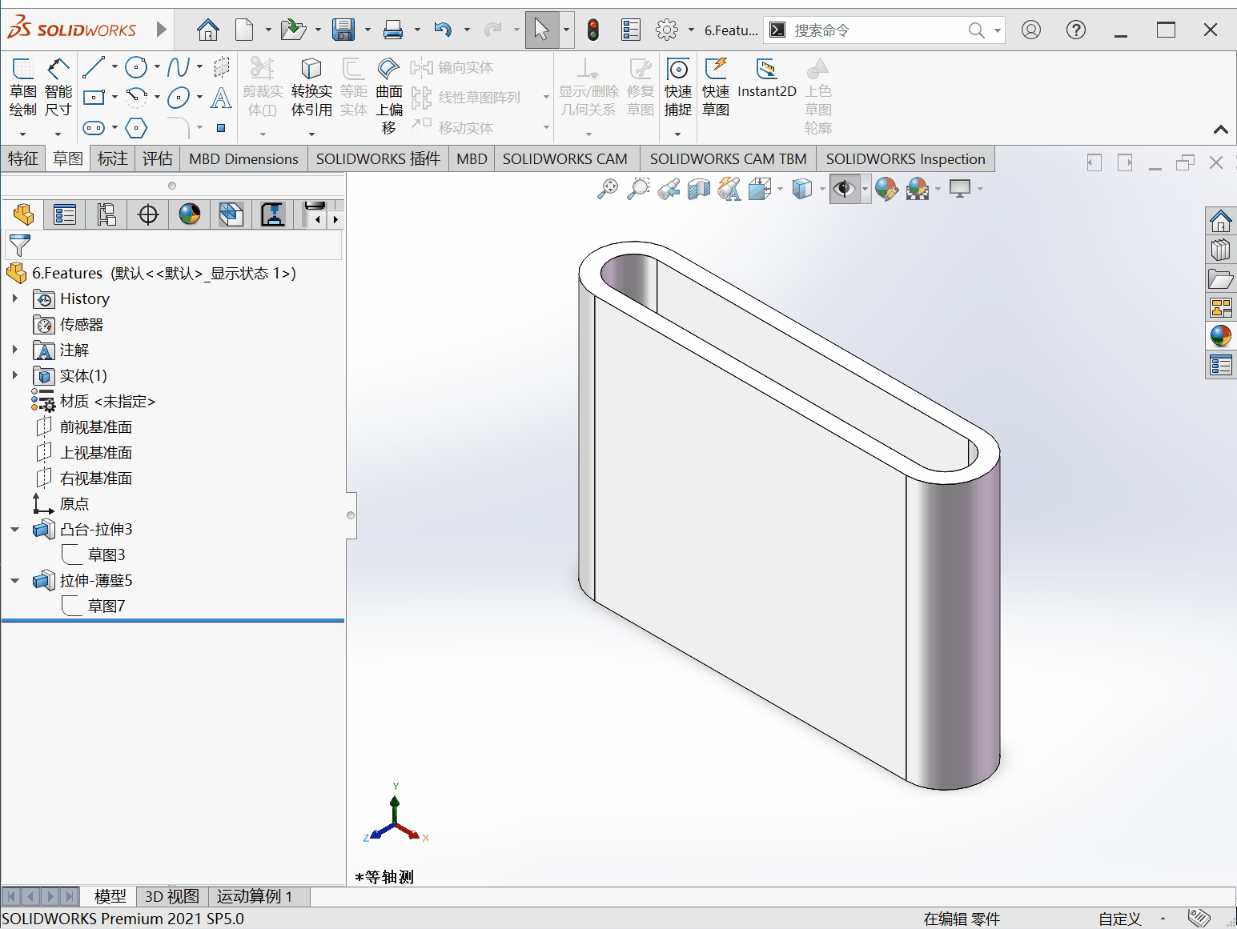Switch to the MBD Dimensions tab
1237x929 pixels.
coord(243,158)
